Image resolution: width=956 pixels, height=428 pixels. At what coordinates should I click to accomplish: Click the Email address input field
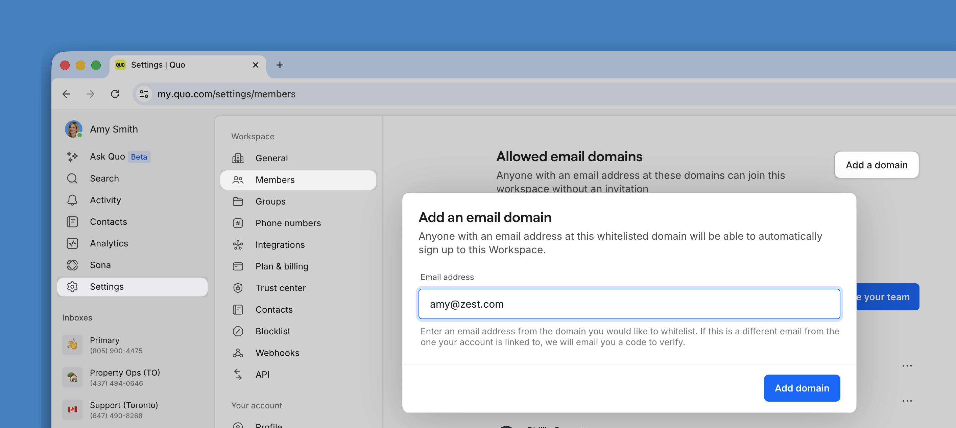(629, 304)
